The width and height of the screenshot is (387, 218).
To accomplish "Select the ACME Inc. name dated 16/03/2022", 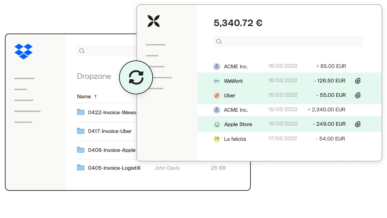I will 236,67.
